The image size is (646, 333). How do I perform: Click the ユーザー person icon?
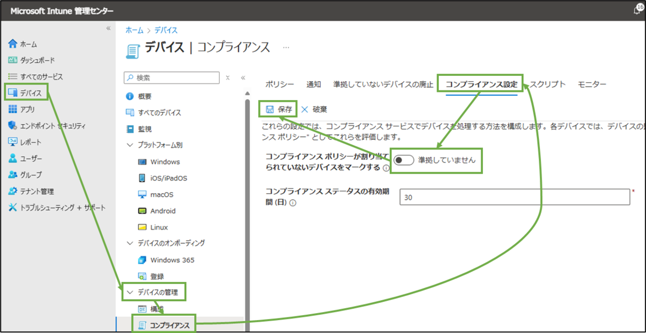13,158
